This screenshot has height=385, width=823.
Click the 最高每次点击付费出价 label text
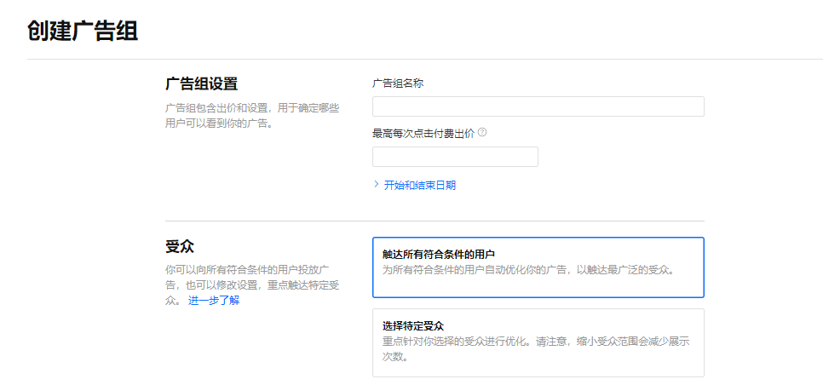423,133
